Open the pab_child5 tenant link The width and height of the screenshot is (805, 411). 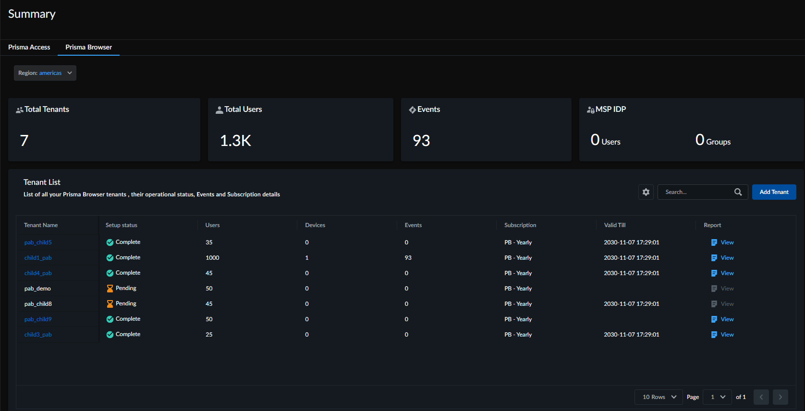coord(38,242)
